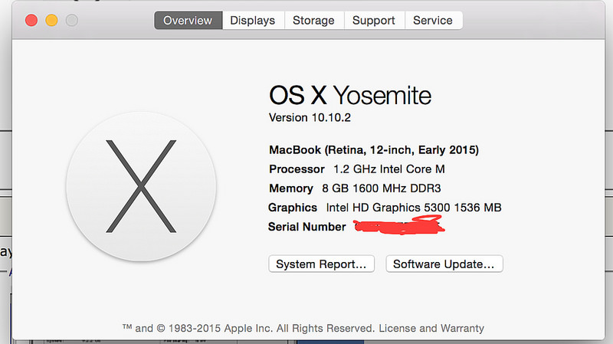Show the Service tab
The image size is (613, 344).
[433, 21]
